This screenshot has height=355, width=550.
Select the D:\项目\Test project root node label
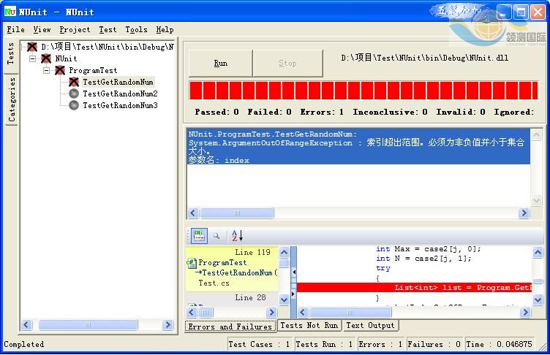coord(108,47)
